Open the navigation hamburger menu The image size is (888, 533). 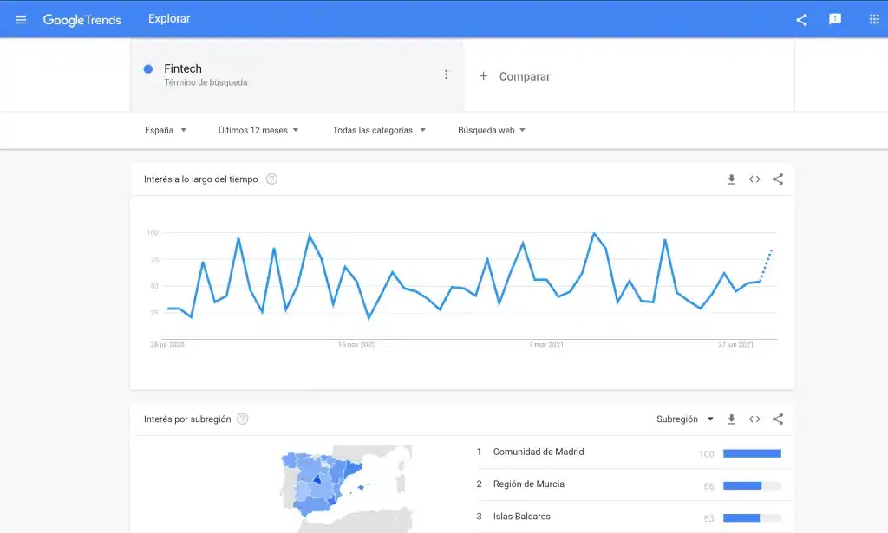pyautogui.click(x=20, y=19)
